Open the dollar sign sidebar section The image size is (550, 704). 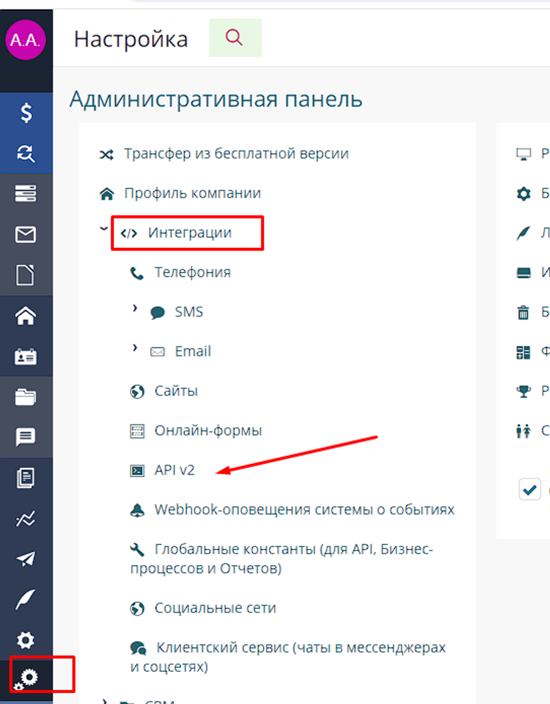coord(25,112)
